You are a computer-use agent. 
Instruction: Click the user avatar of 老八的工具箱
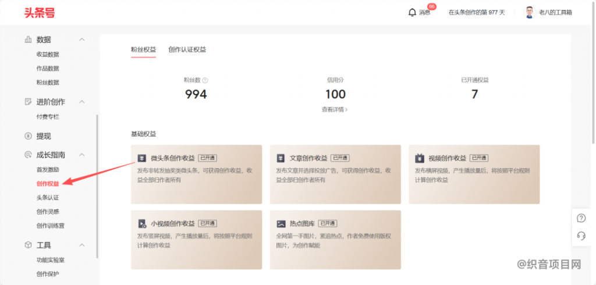tap(530, 13)
